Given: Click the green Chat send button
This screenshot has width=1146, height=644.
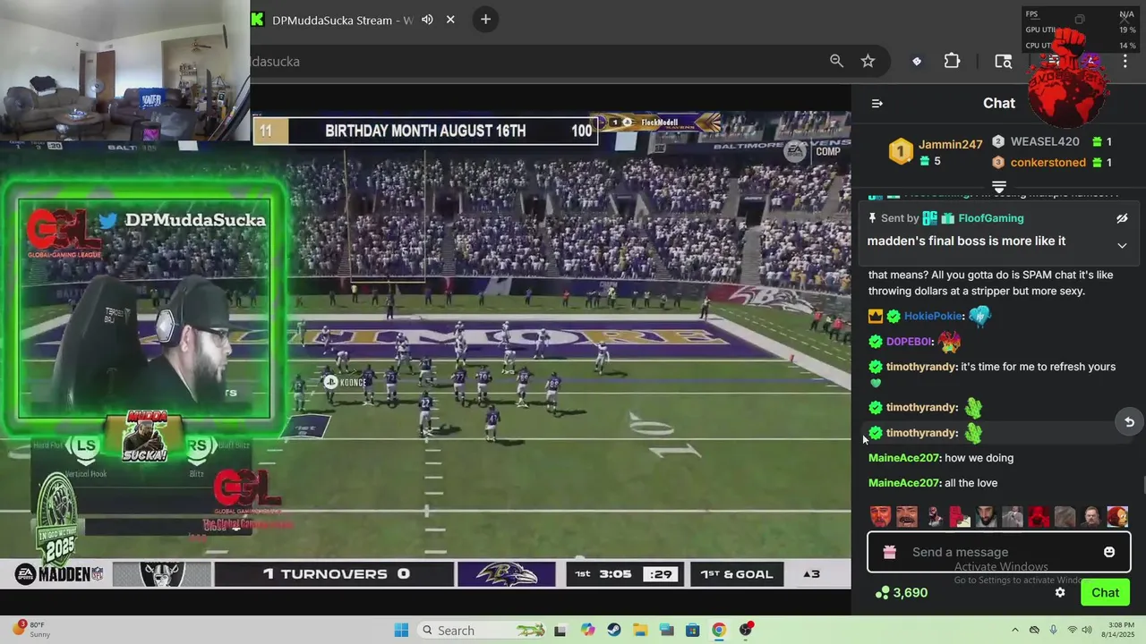Looking at the screenshot, I should pos(1105,592).
